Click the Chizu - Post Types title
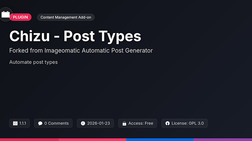Image resolution: width=252 pixels, height=141 pixels. pyautogui.click(x=75, y=36)
